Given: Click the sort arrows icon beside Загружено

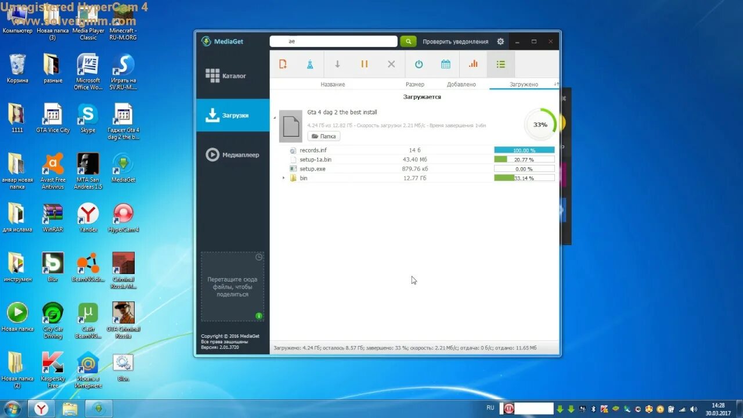Looking at the screenshot, I should point(556,84).
